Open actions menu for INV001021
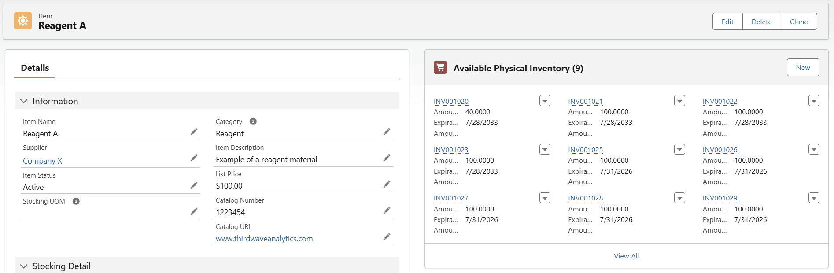Image resolution: width=834 pixels, height=273 pixels. click(x=680, y=101)
